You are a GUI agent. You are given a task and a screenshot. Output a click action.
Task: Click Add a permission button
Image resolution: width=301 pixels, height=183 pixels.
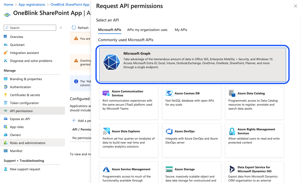(x=82, y=121)
